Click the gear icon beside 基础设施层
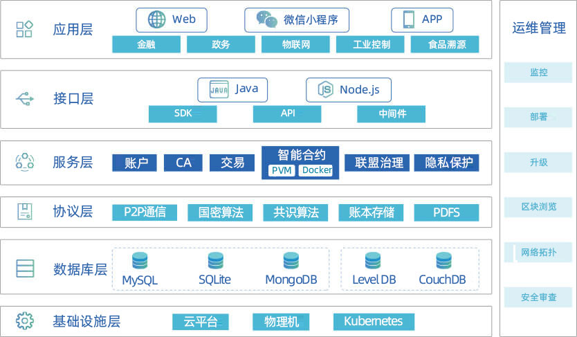This screenshot has width=577, height=337. 25,321
